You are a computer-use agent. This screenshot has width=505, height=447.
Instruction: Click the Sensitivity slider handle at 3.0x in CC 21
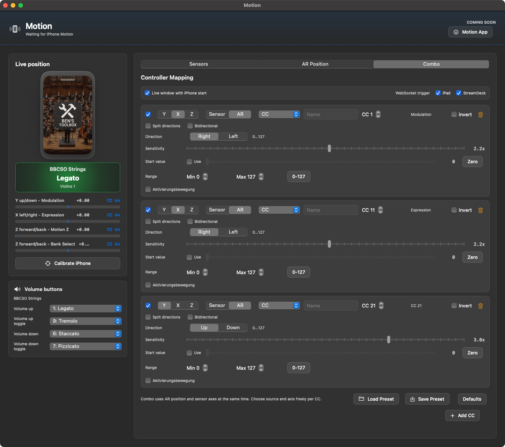click(x=389, y=340)
